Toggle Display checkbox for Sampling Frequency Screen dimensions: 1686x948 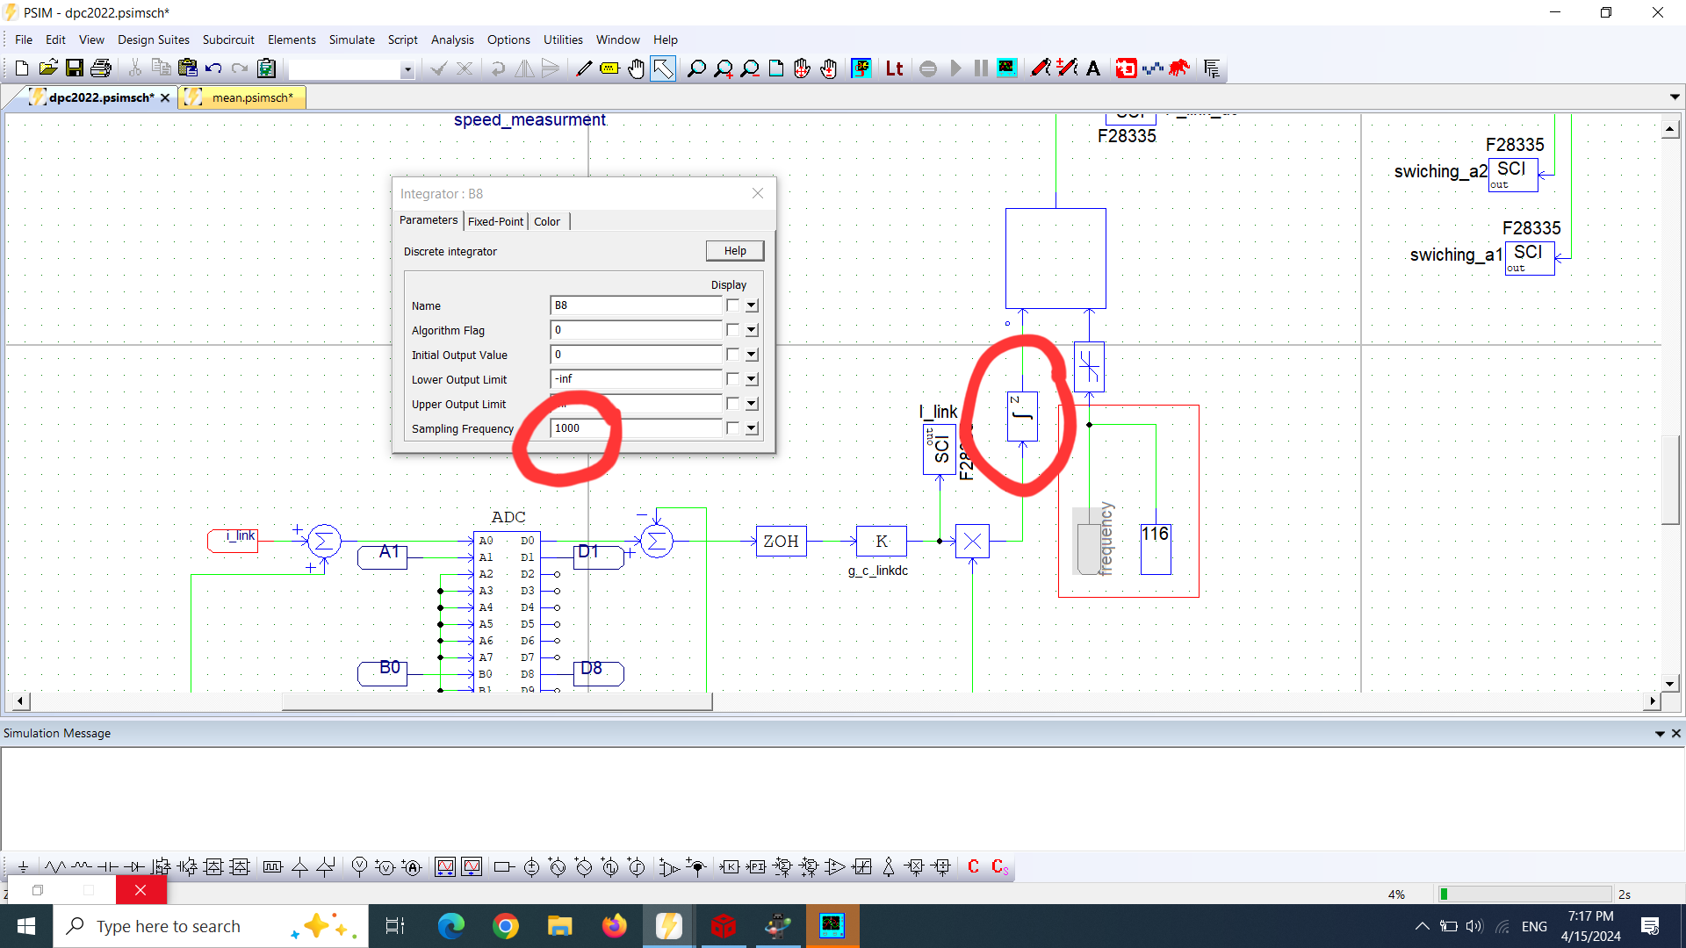[x=732, y=428]
